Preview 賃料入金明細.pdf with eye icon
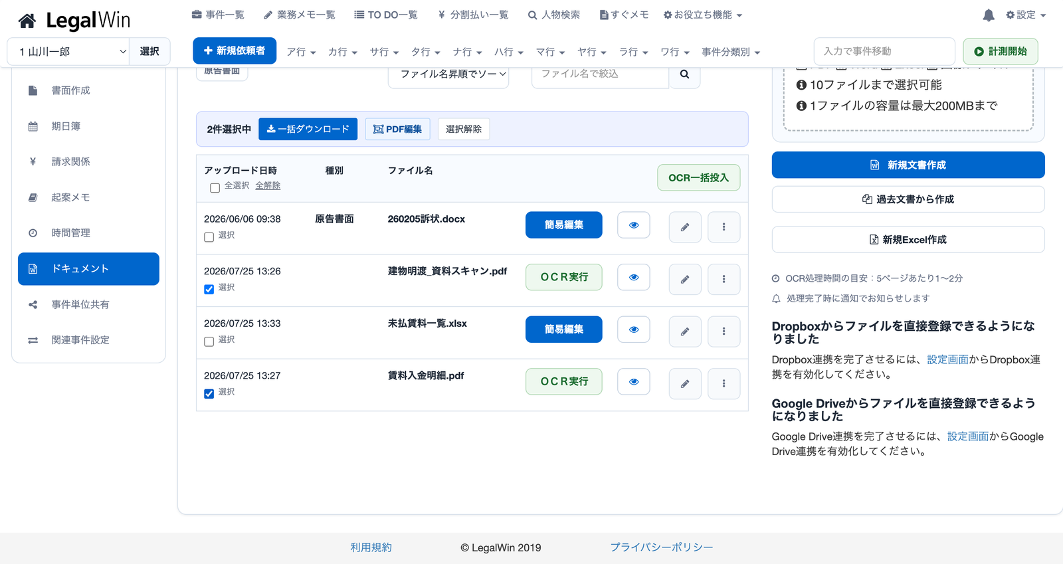The width and height of the screenshot is (1063, 564). click(x=634, y=381)
